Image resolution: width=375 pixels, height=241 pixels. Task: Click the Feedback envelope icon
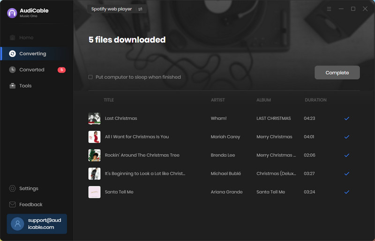13,204
